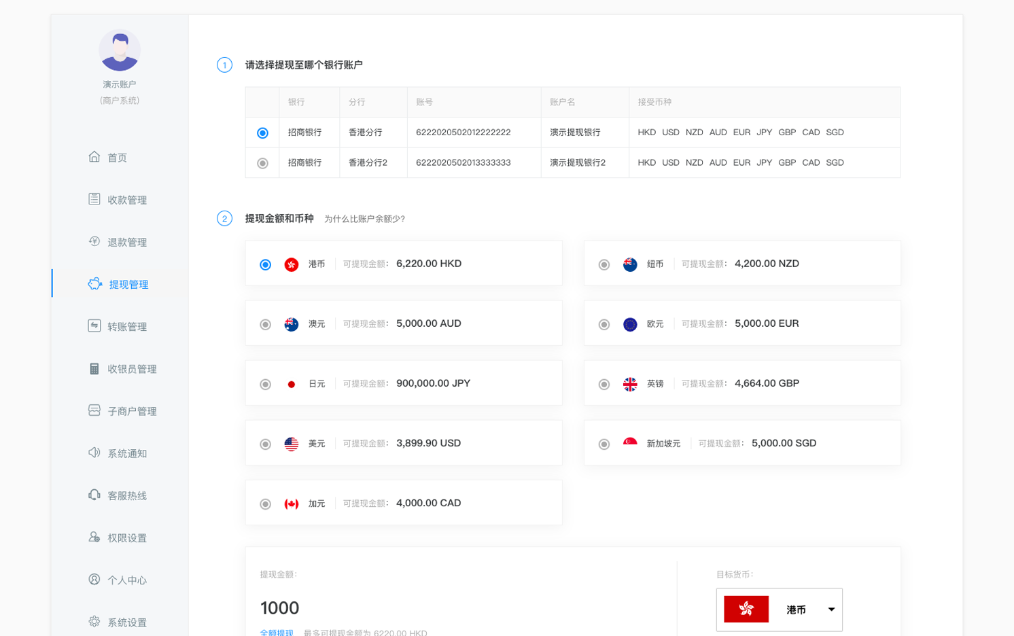The width and height of the screenshot is (1014, 636).
Task: Click the Australian flag in 澳元 card
Action: click(292, 324)
